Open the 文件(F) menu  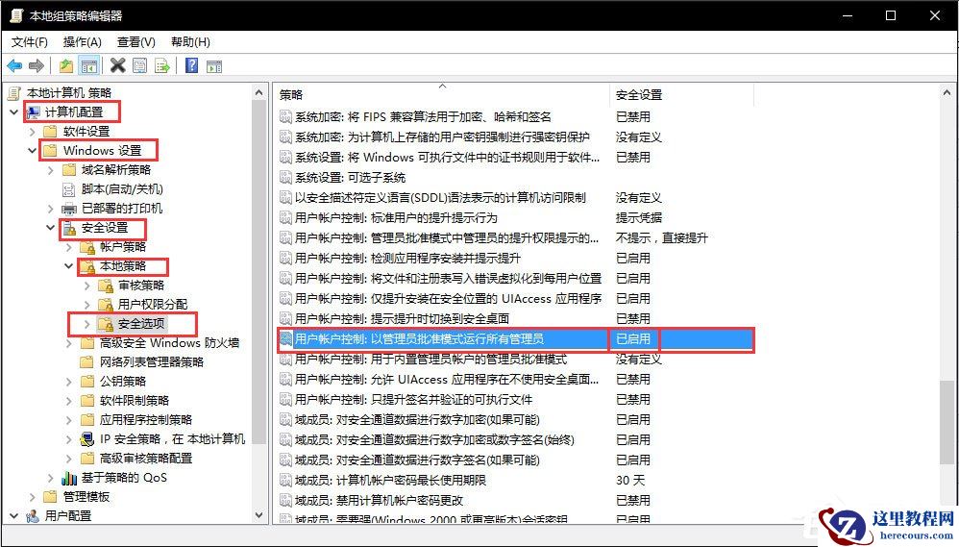point(30,42)
